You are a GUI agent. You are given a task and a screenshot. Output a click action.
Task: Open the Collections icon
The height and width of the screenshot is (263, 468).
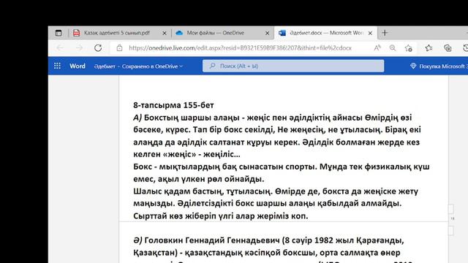tap(448, 48)
